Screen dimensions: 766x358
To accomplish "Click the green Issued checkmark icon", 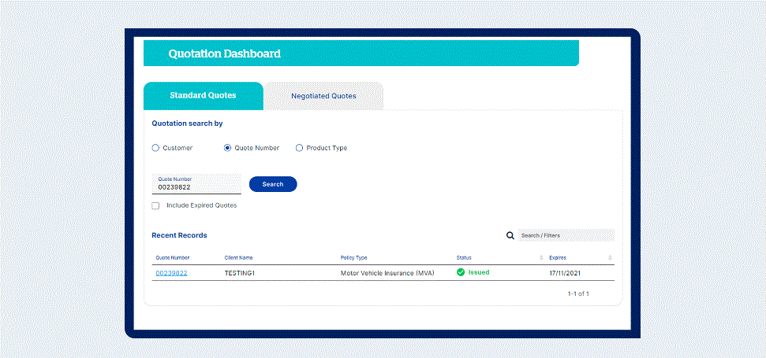I will pos(460,272).
